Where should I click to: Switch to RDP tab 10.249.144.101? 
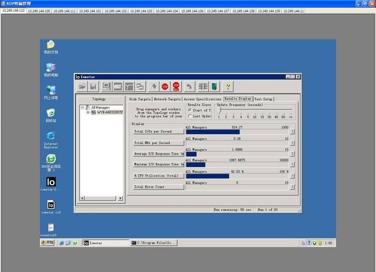90,11
